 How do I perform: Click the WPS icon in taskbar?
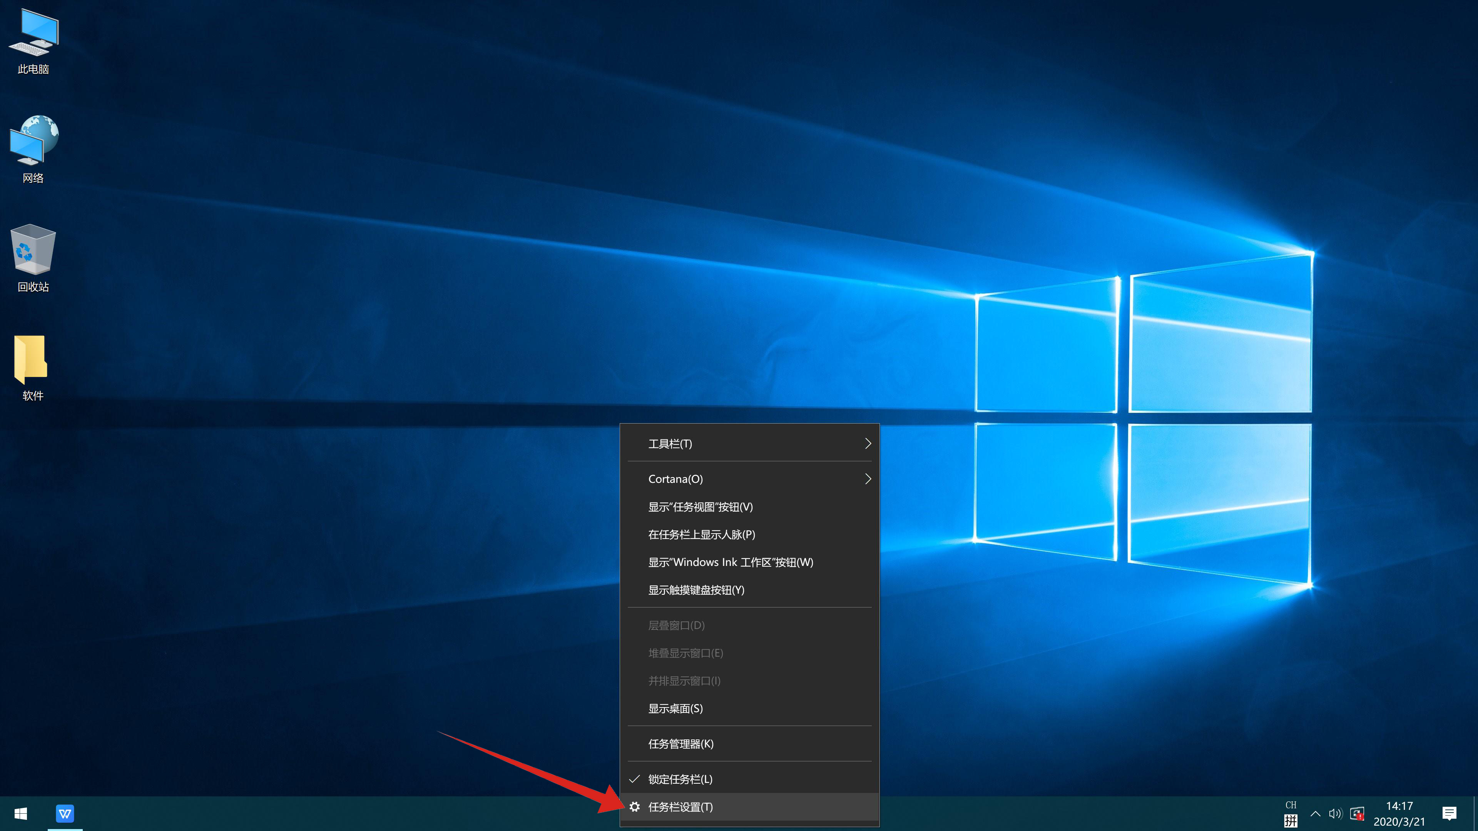[x=65, y=813]
